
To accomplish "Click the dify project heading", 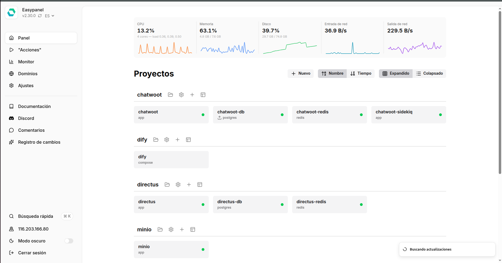I will click(x=142, y=140).
